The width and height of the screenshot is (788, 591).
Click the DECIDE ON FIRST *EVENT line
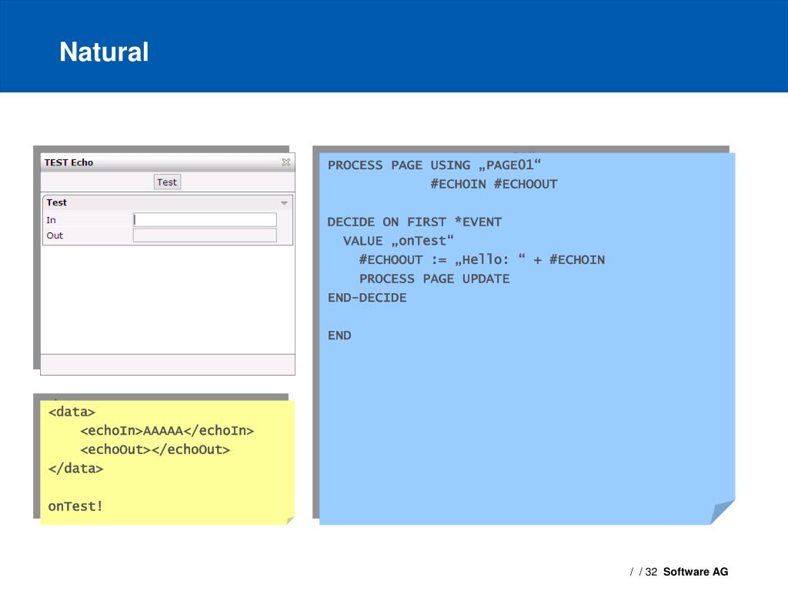[415, 222]
